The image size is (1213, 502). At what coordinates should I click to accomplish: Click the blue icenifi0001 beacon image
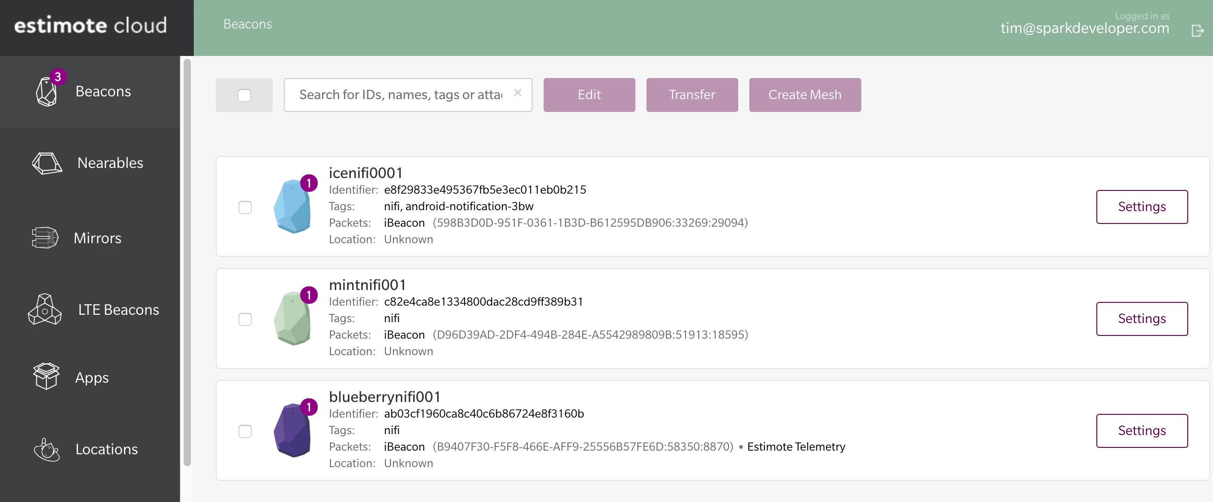[x=292, y=206]
